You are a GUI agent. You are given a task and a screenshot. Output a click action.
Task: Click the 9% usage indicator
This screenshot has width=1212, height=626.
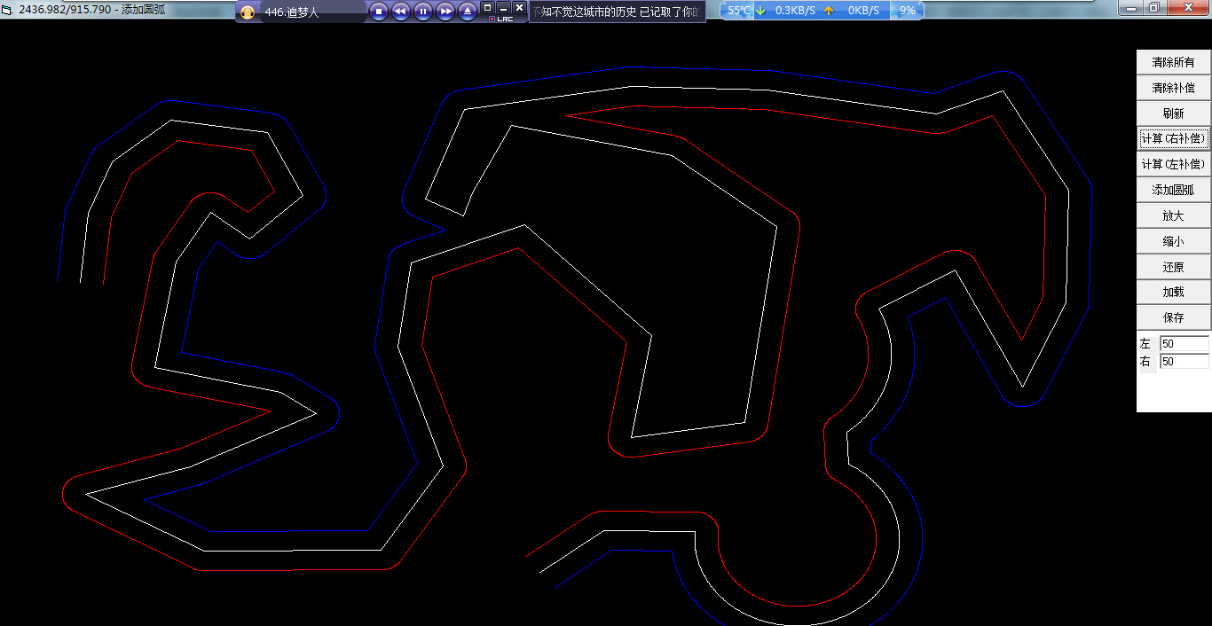[908, 11]
